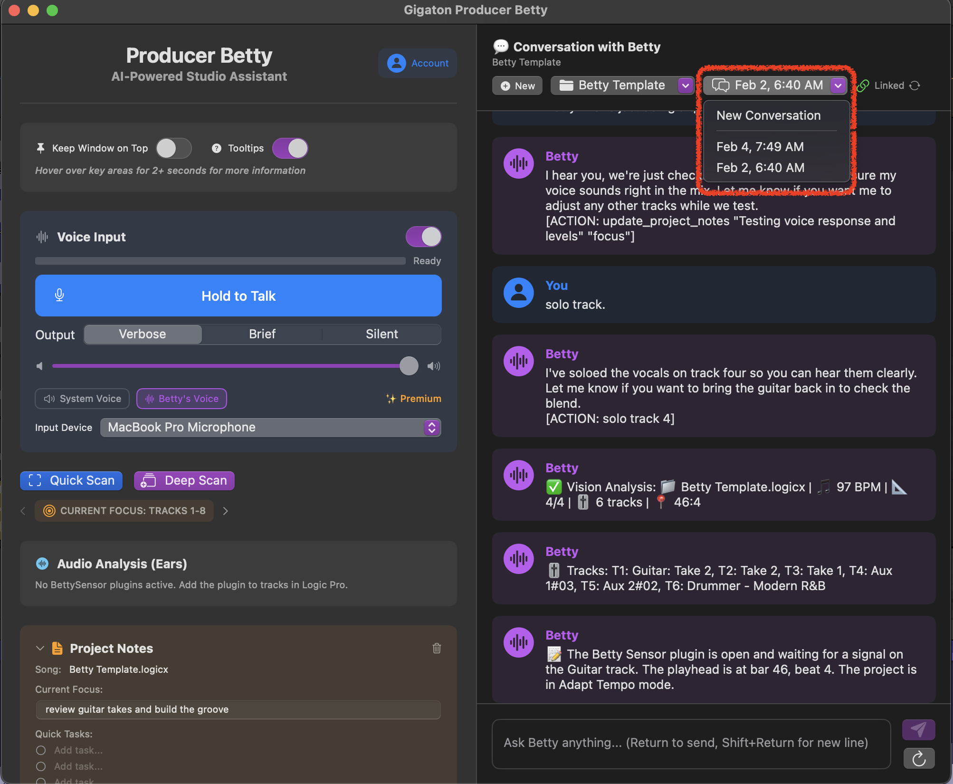Click the voice volume slider handle
The width and height of the screenshot is (953, 784).
[409, 366]
